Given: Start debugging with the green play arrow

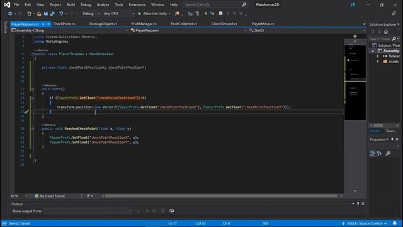Looking at the screenshot, I should 140,14.
